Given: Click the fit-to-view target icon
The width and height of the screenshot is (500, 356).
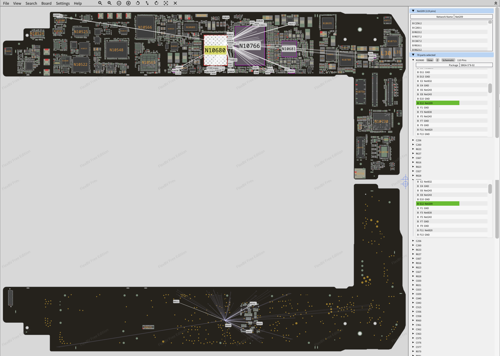Looking at the screenshot, I should point(166,3).
